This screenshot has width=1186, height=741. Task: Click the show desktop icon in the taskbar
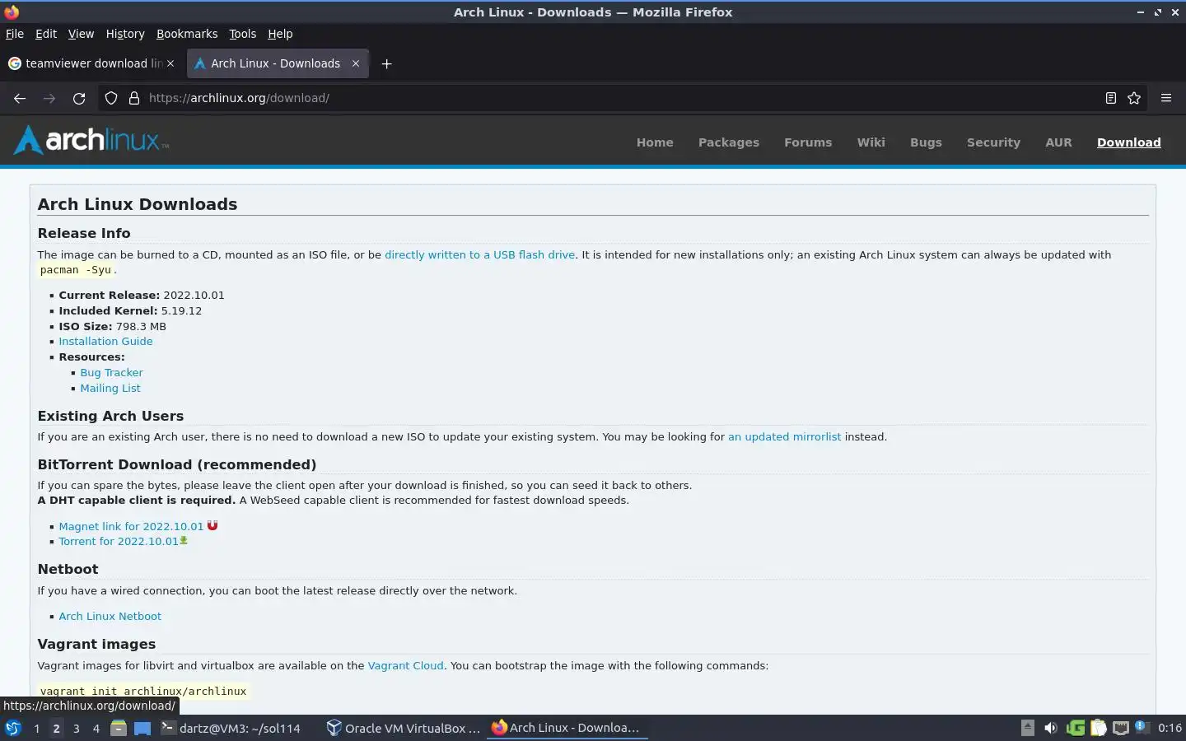click(x=142, y=728)
